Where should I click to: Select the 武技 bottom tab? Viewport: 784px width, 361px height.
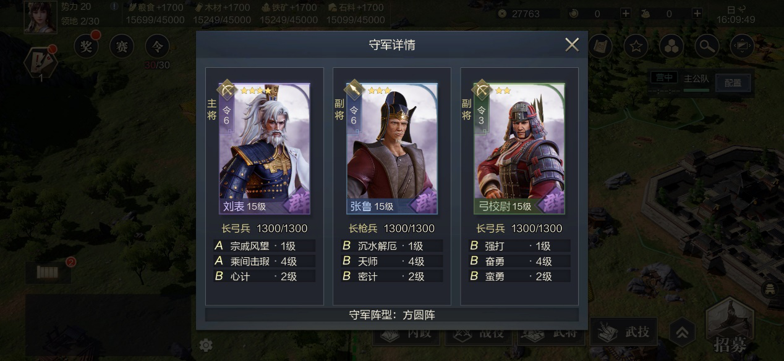point(623,333)
